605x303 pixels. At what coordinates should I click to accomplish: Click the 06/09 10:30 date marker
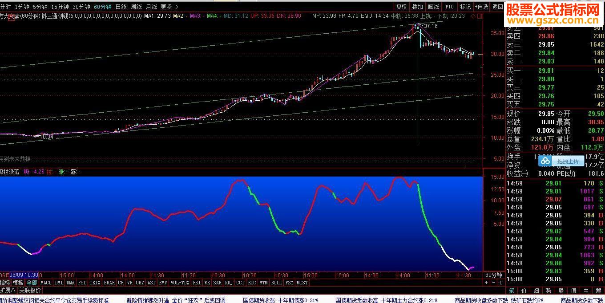coord(24,275)
